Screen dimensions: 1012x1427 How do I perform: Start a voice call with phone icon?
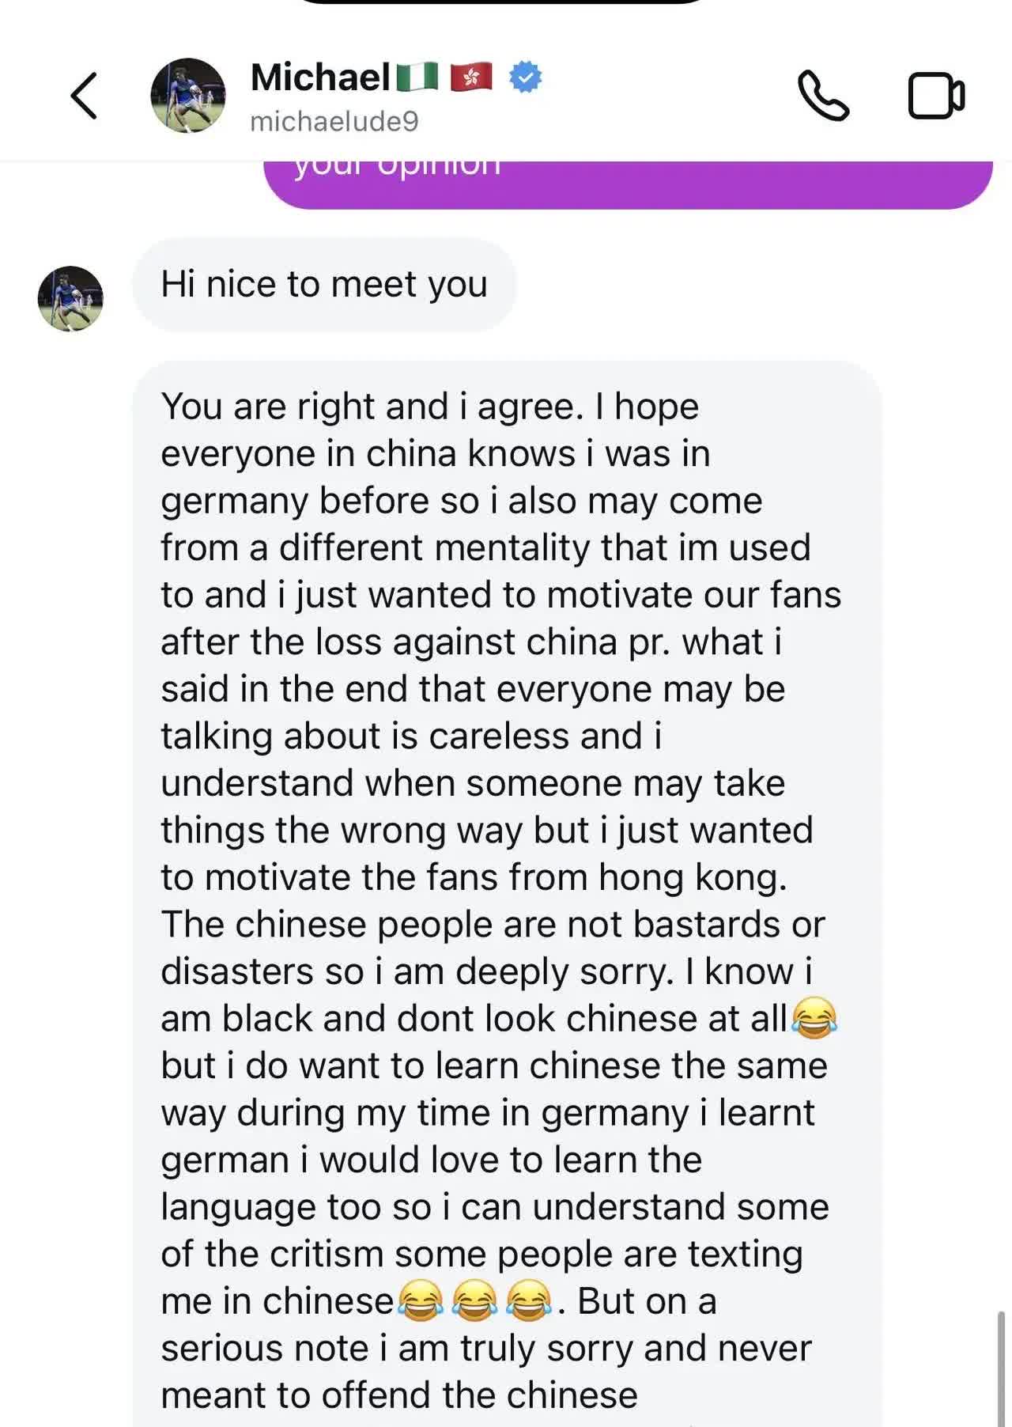click(x=822, y=96)
